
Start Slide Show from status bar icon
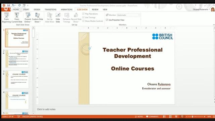coord(182,117)
